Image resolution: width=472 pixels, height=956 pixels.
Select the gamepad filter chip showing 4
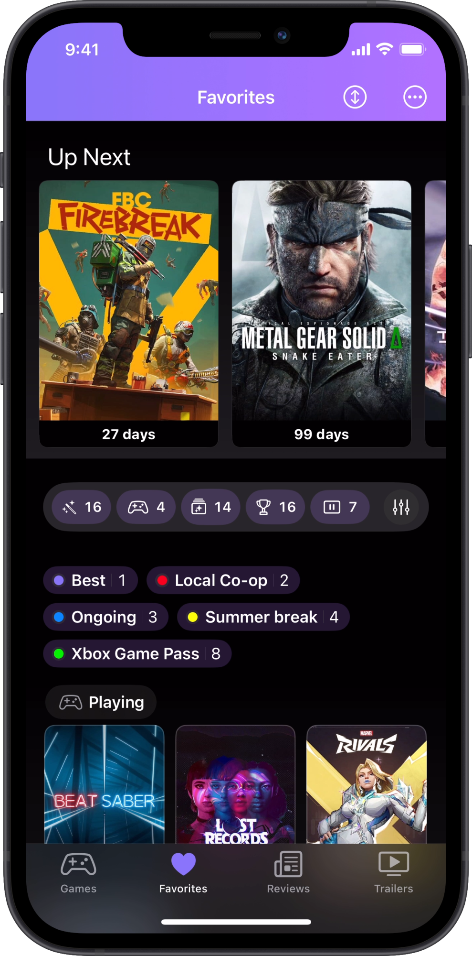tap(146, 507)
